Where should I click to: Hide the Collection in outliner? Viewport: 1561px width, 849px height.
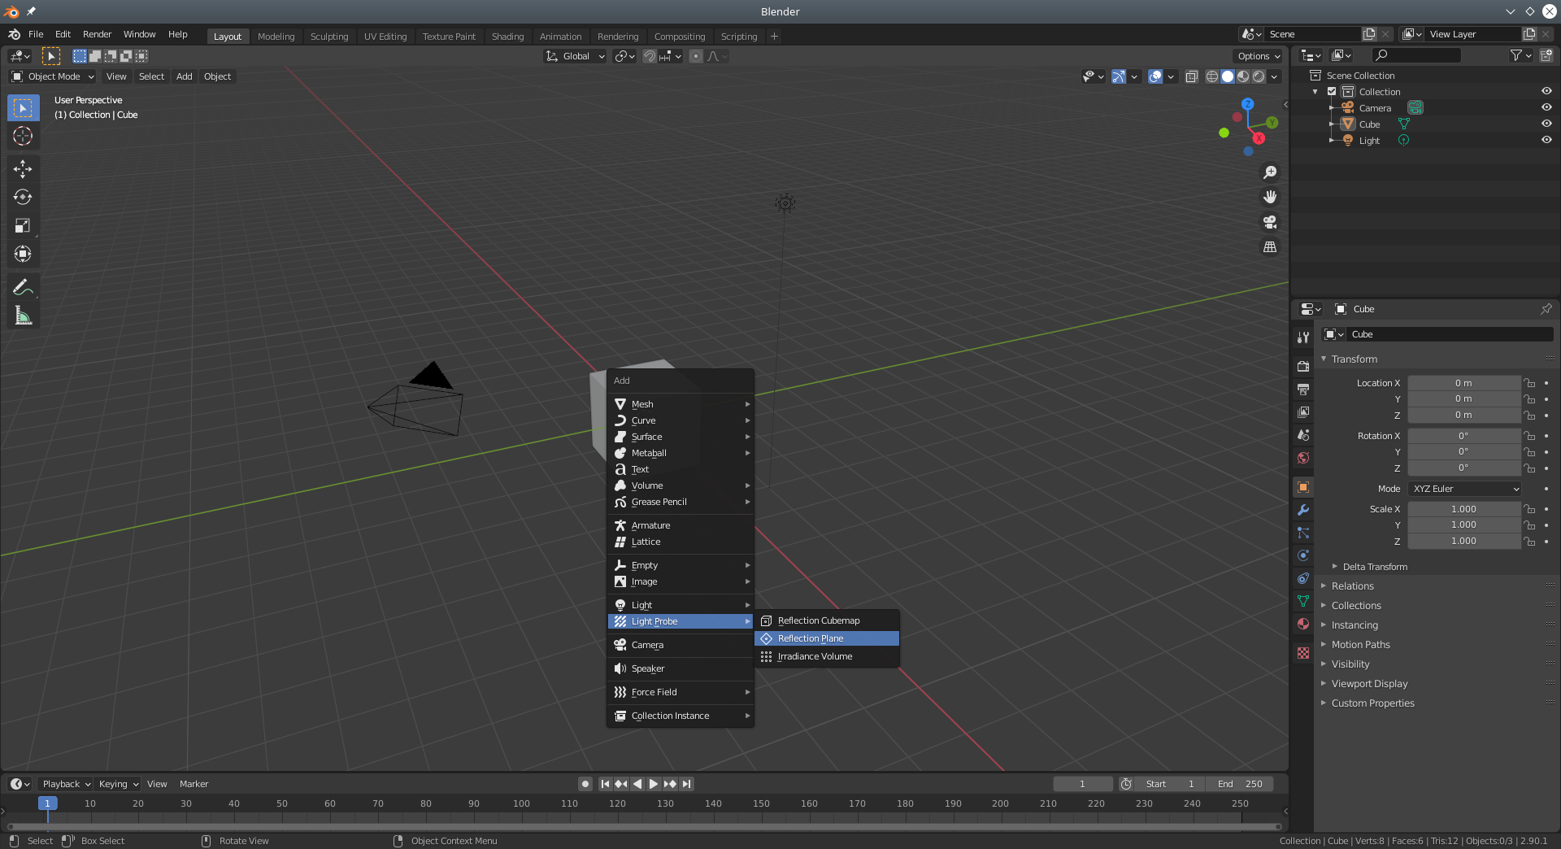1546,91
